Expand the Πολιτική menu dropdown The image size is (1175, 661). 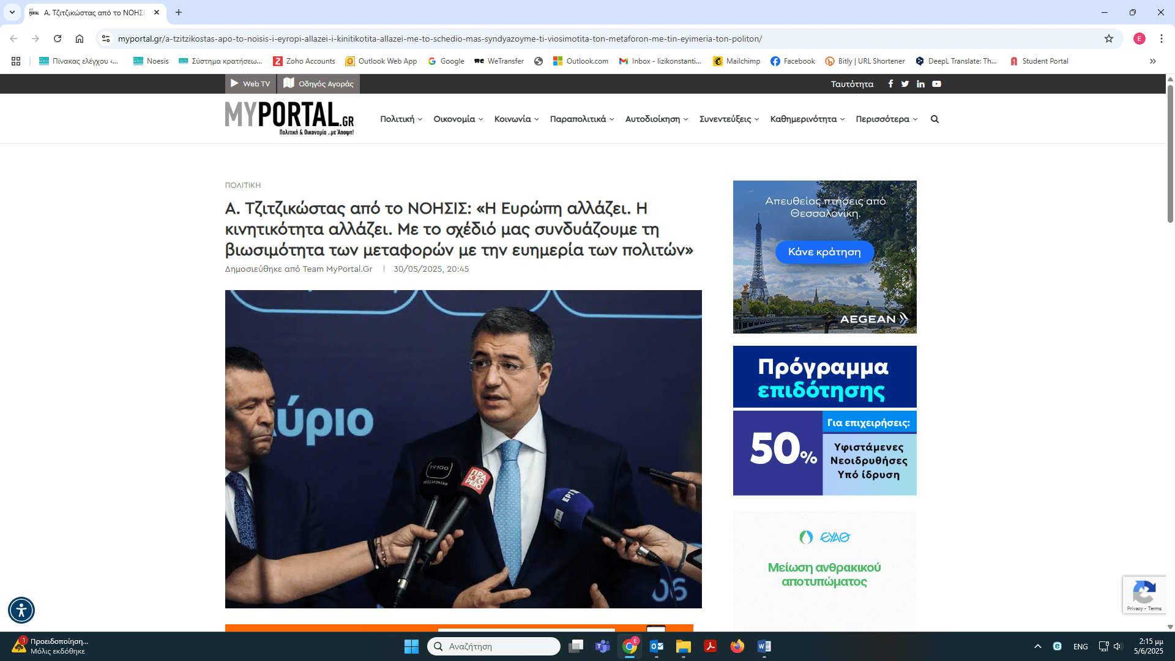[x=401, y=119]
